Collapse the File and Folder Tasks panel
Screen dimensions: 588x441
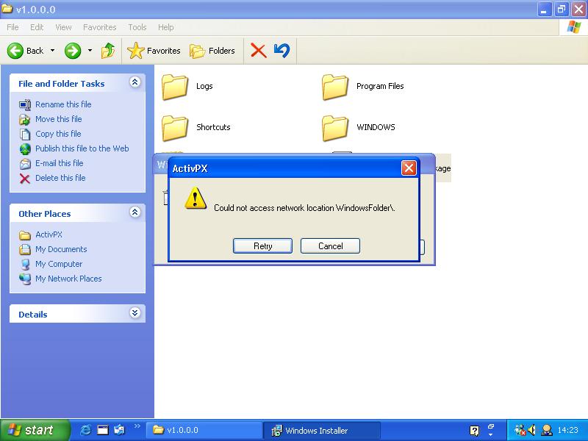[x=135, y=83]
